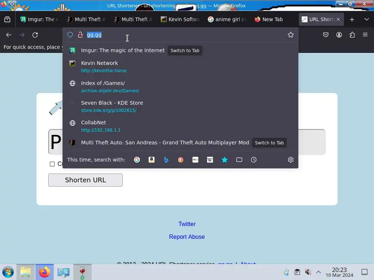Search only in Bookmarks
374x280 pixels.
tap(225, 160)
